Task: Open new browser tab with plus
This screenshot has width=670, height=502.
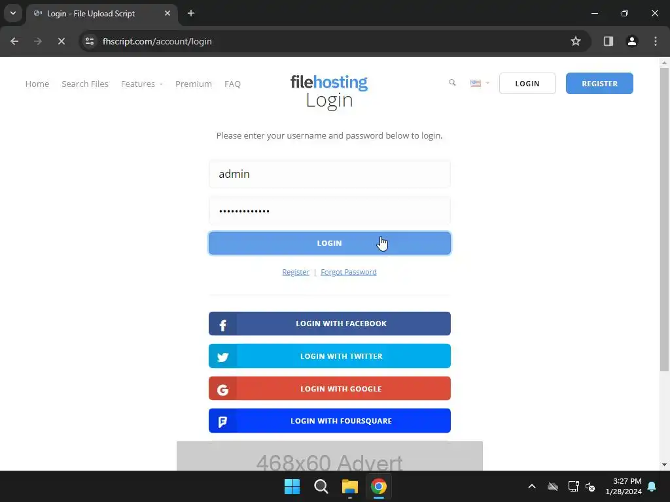Action: pos(191,13)
